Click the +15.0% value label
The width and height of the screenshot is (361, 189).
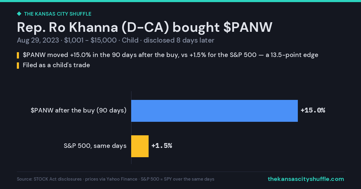pos(313,110)
